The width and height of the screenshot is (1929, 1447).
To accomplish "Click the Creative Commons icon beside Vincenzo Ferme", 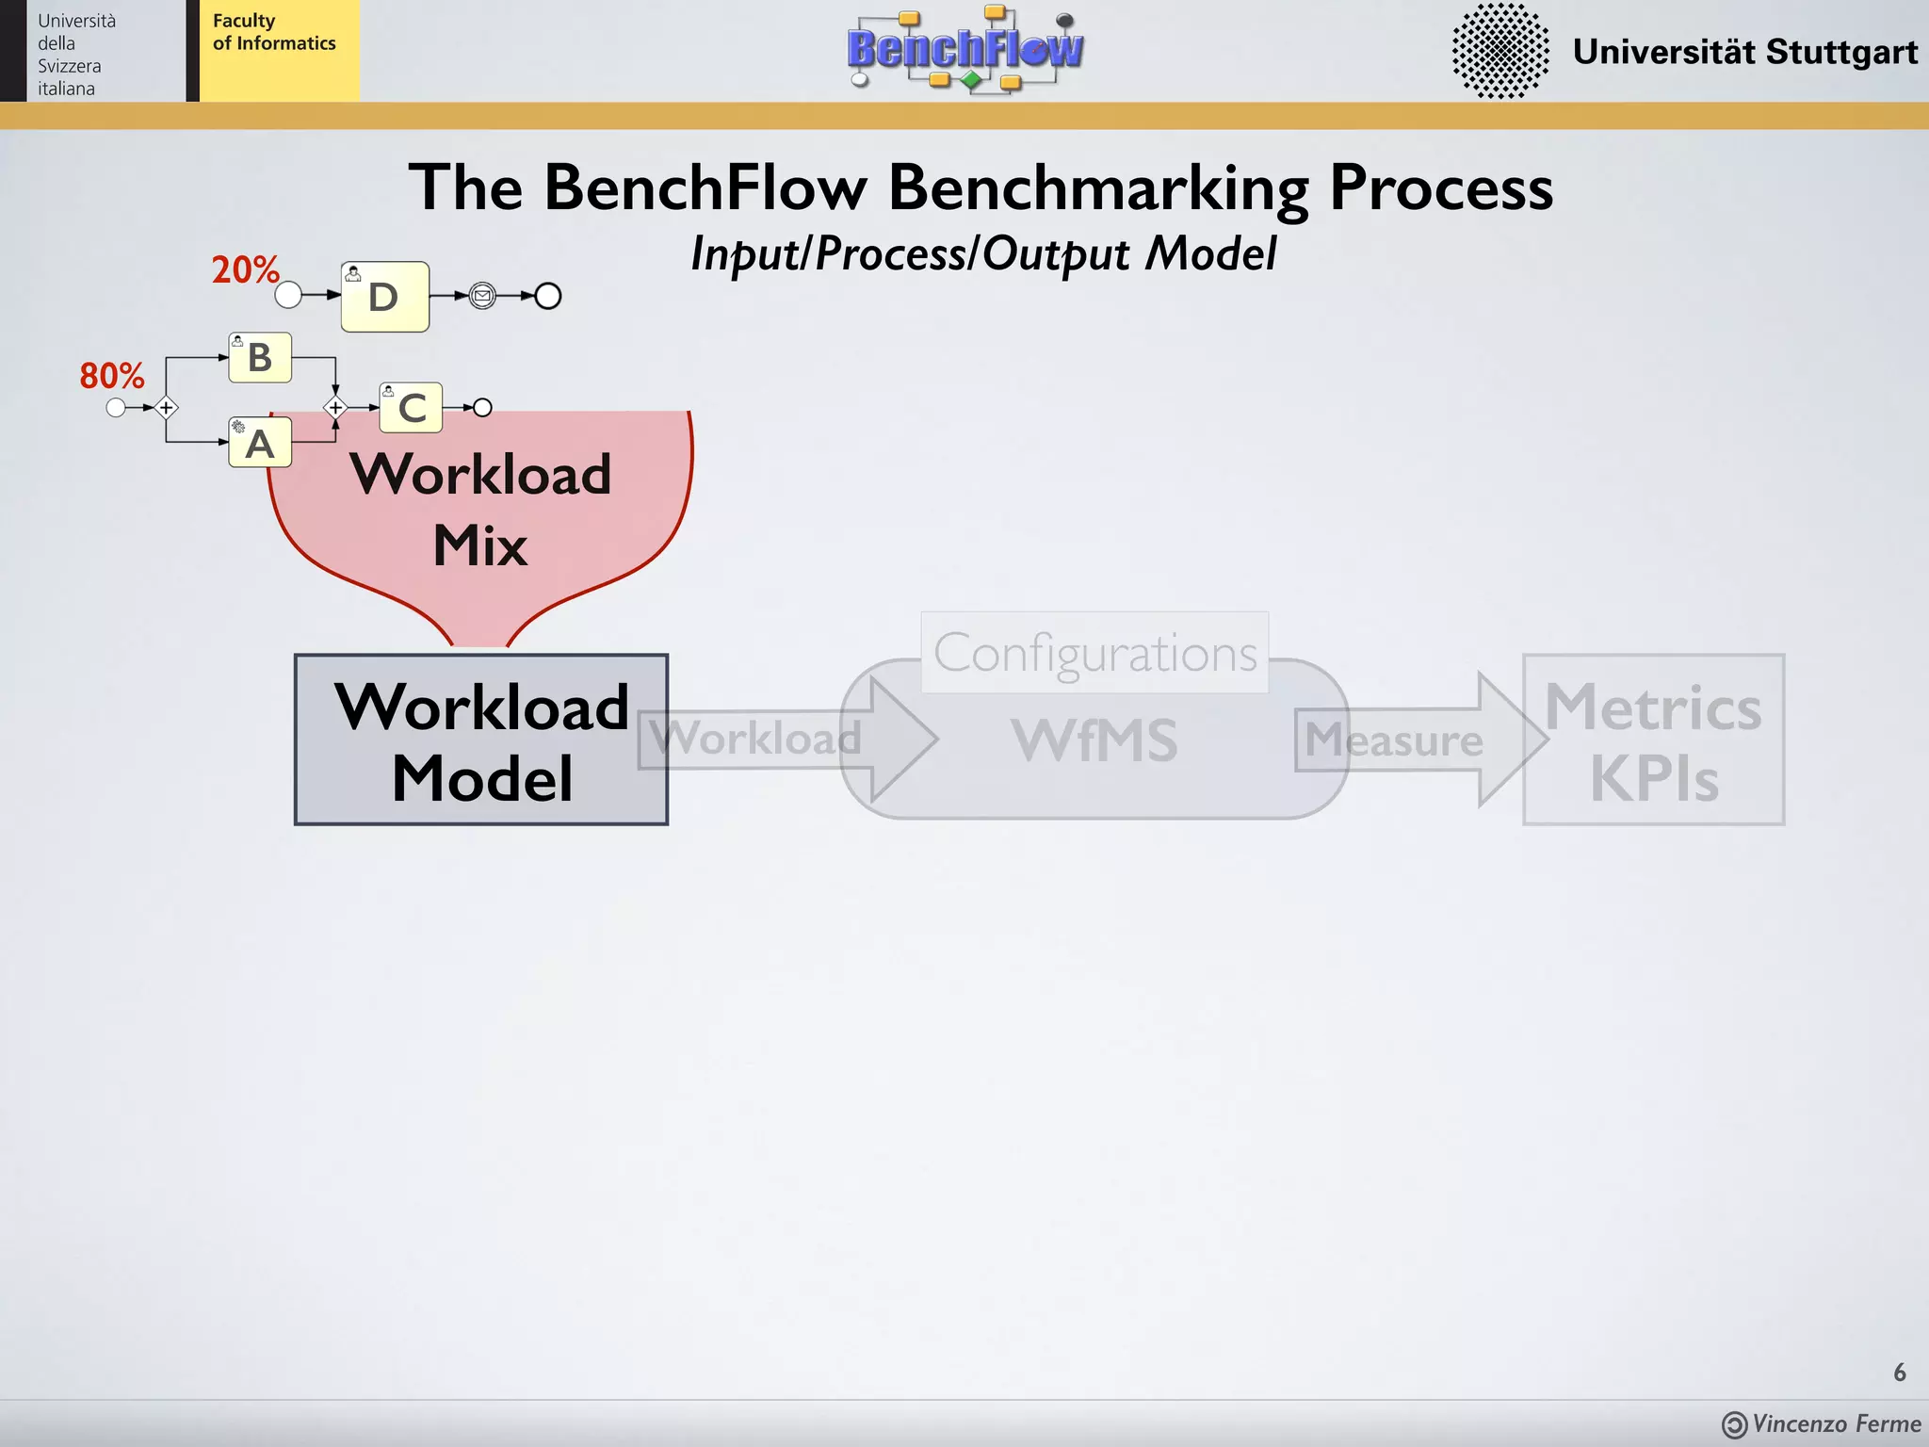I will (x=1734, y=1424).
